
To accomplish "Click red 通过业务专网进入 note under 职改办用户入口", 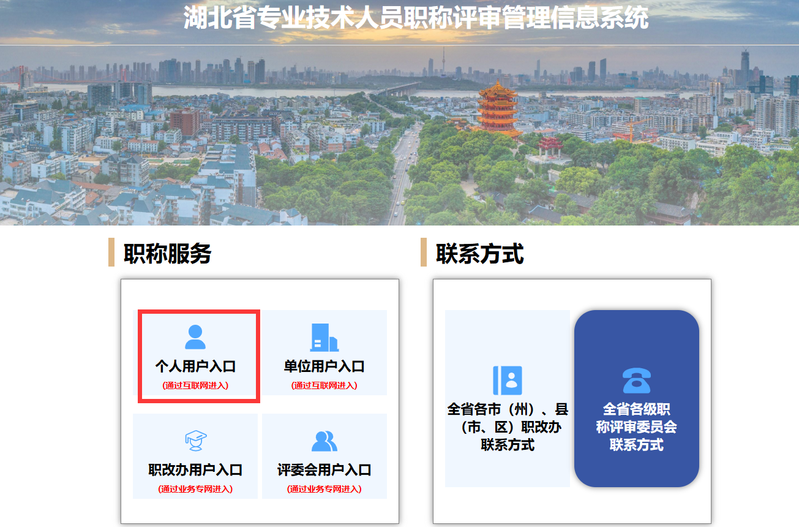I will tap(195, 489).
